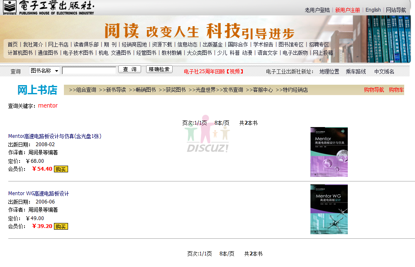Open 网上投稿 submission link
This screenshot has width=415, height=267.
pos(323,53)
